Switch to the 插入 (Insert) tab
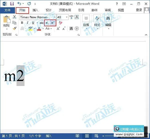This screenshot has height=139, width=150. 35,10
